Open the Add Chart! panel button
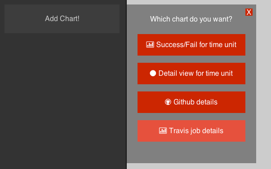271x169 pixels. tap(62, 19)
